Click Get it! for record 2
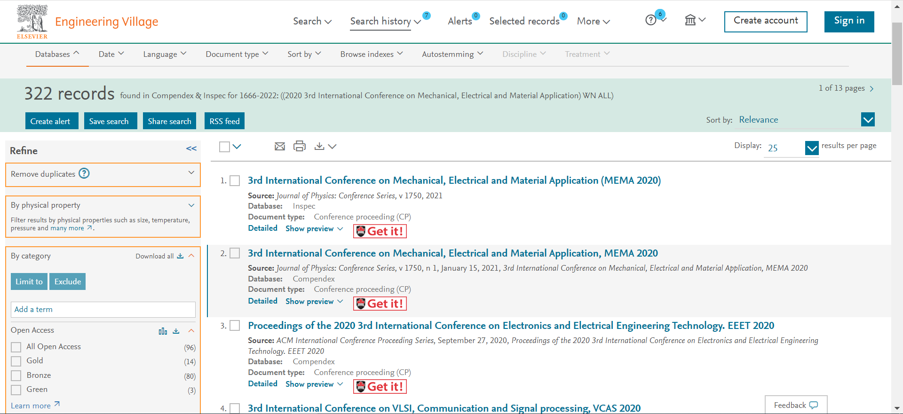 [x=380, y=304]
